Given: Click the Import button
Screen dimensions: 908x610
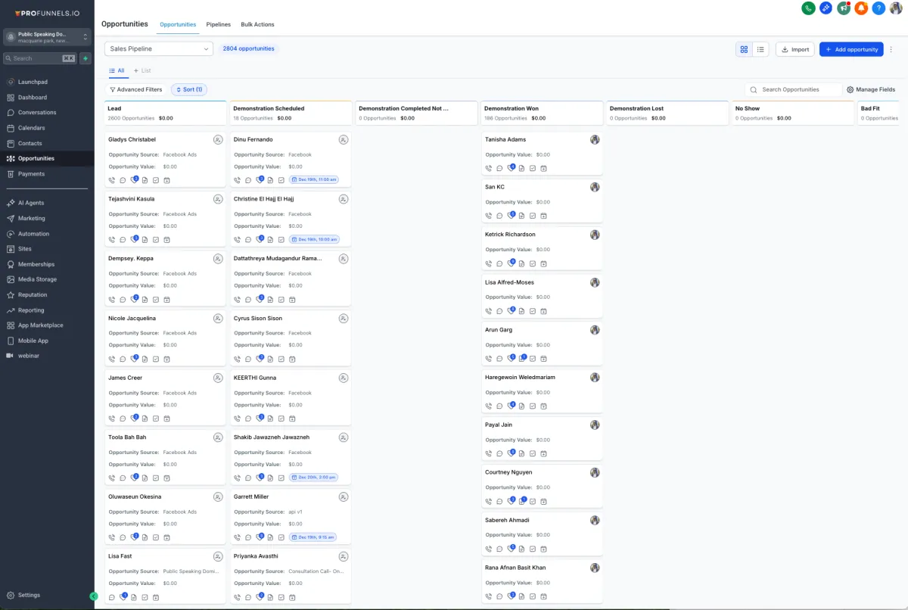Looking at the screenshot, I should pos(794,49).
